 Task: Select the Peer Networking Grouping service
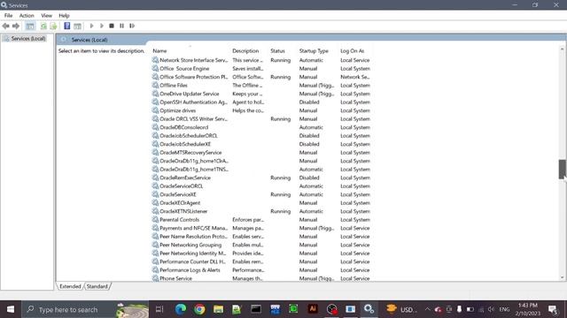coord(262,245)
